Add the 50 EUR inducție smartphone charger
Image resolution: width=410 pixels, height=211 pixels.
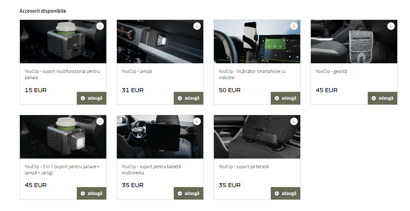click(286, 98)
